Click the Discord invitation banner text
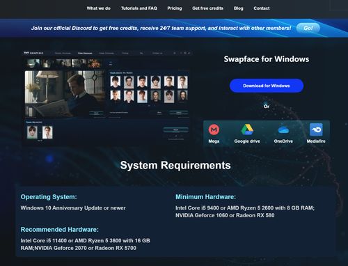This screenshot has width=348, height=266. point(161,28)
